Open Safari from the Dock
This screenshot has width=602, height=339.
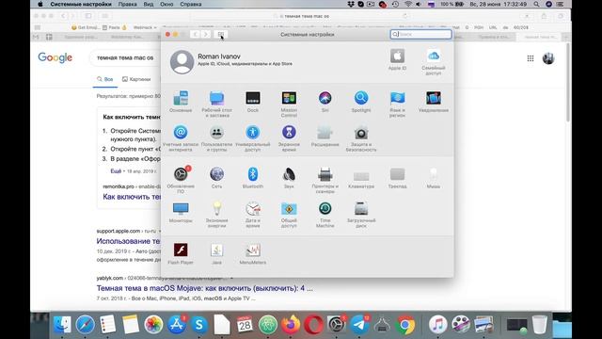85,324
